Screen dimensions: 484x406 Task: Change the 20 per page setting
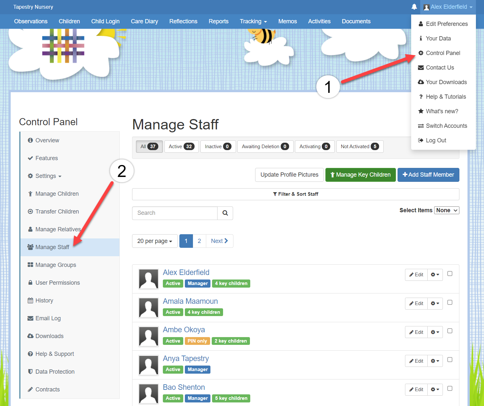[x=155, y=241]
